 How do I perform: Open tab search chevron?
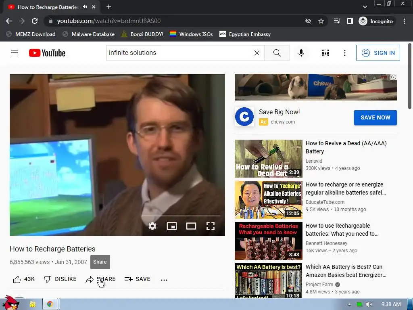pos(365,7)
